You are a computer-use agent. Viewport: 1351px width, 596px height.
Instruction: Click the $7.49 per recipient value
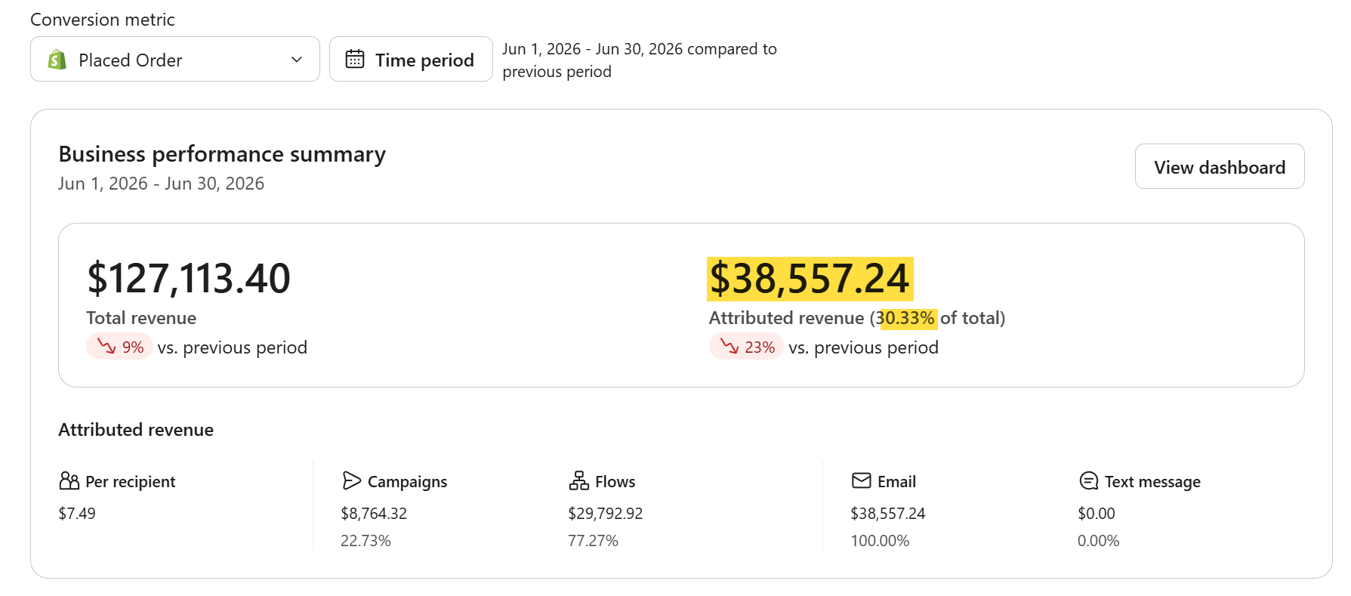point(77,514)
